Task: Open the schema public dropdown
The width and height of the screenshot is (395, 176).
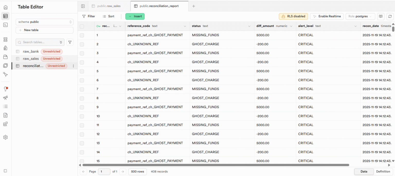Action: point(44,22)
